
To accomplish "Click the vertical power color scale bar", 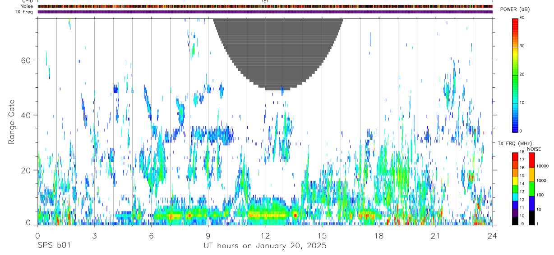I will pos(515,75).
